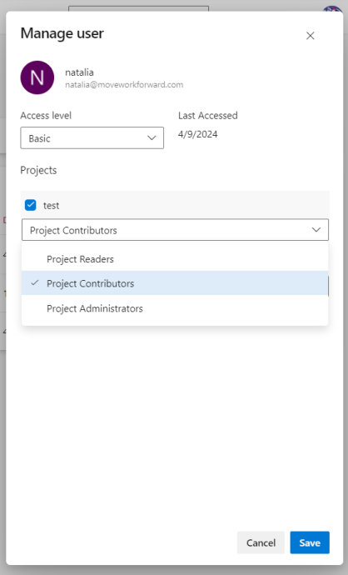Image resolution: width=348 pixels, height=575 pixels.
Task: Uncheck the test project checkbox
Action: coord(31,205)
